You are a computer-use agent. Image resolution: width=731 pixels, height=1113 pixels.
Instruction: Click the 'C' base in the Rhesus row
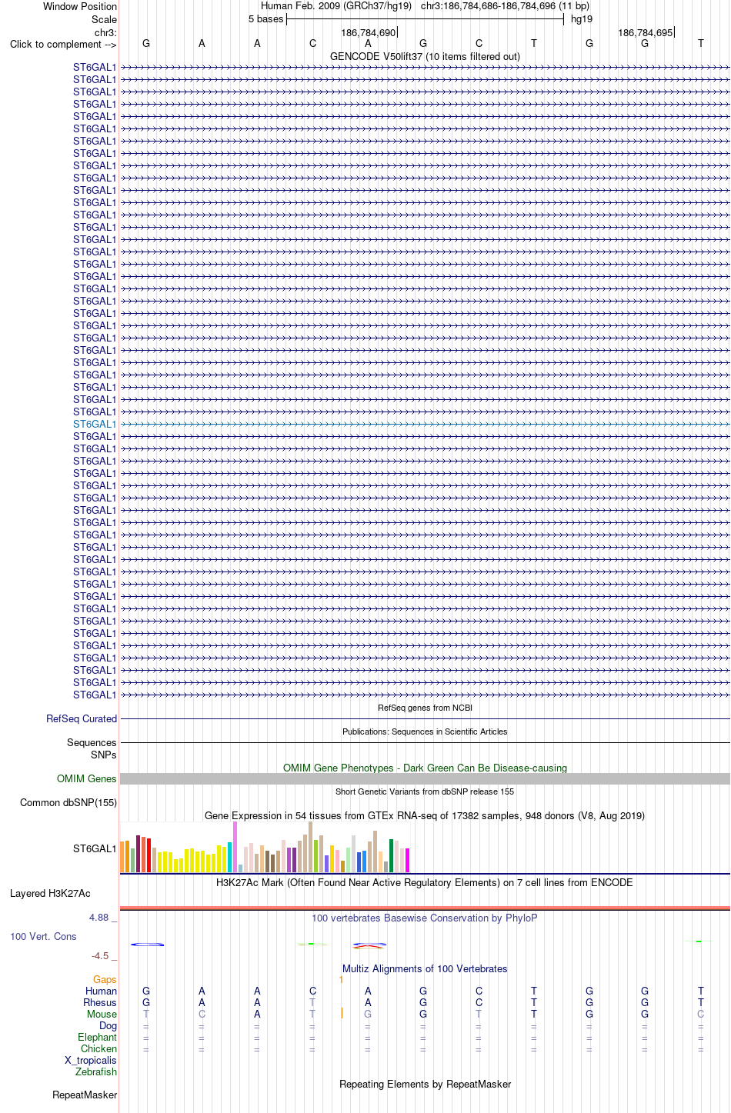pos(479,1002)
